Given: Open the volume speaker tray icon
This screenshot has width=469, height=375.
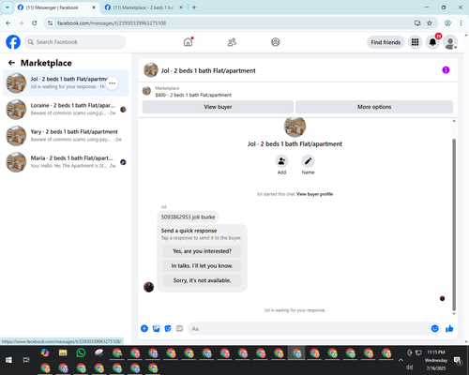Looking at the screenshot, I should coord(410,367).
